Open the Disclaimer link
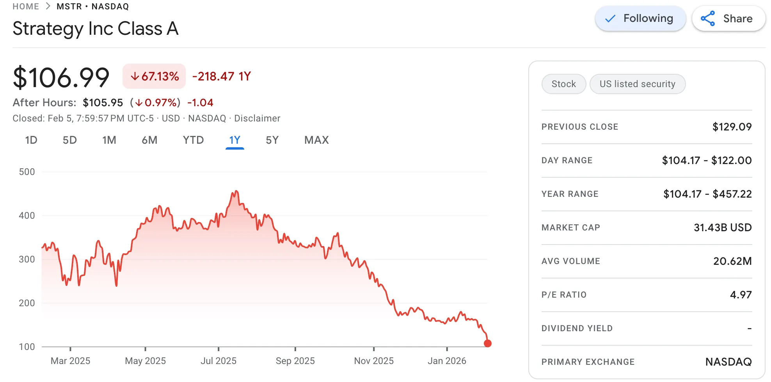771x382 pixels. (257, 118)
